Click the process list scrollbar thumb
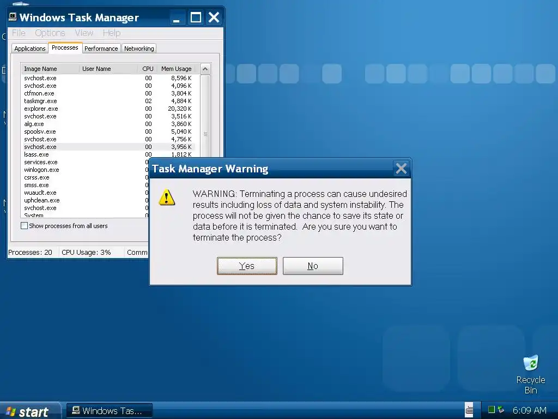Image resolution: width=558 pixels, height=419 pixels. [x=205, y=134]
